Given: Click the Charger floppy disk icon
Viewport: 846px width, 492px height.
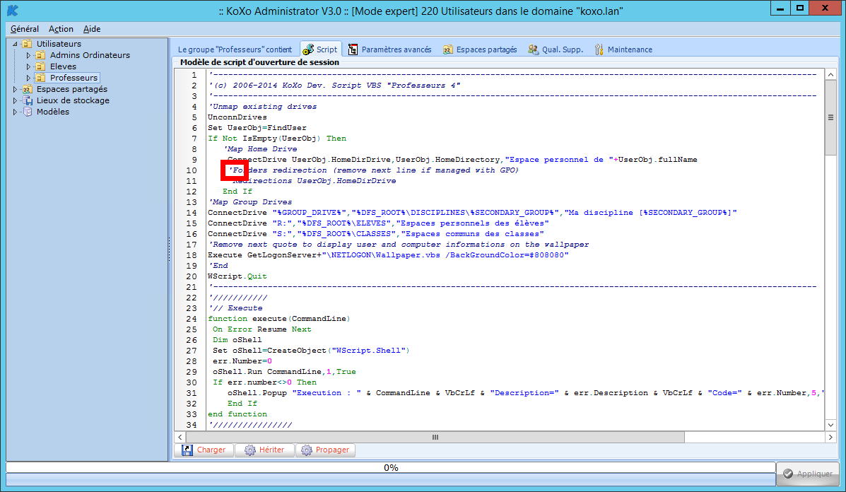Looking at the screenshot, I should (187, 450).
